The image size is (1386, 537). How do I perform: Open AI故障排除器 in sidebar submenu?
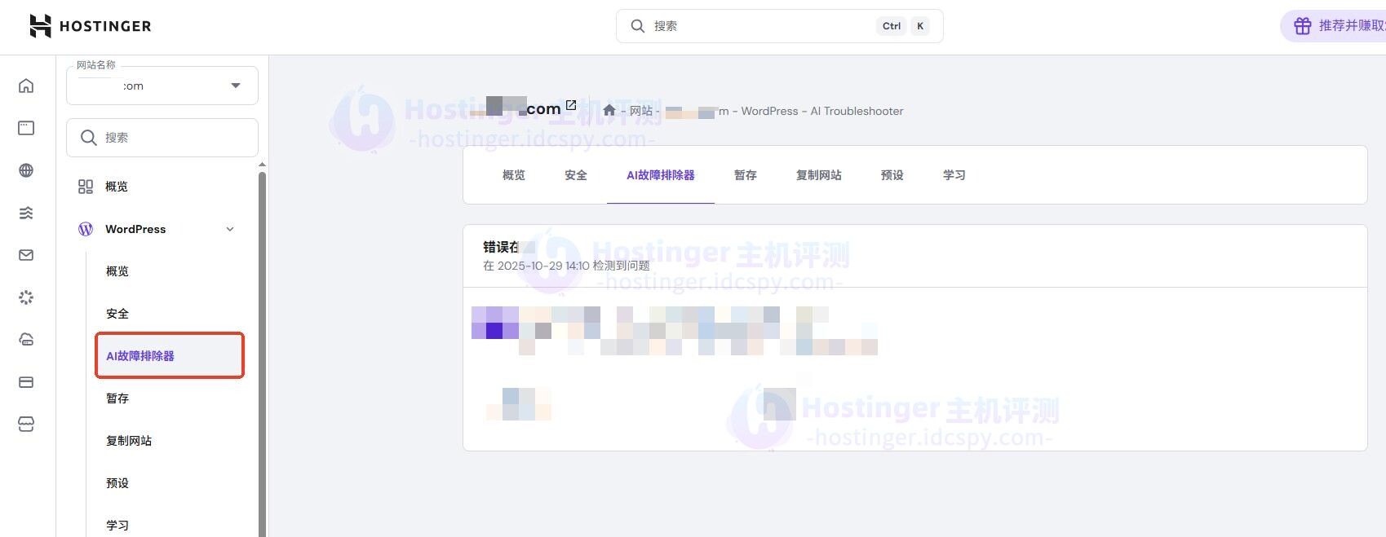pos(170,355)
